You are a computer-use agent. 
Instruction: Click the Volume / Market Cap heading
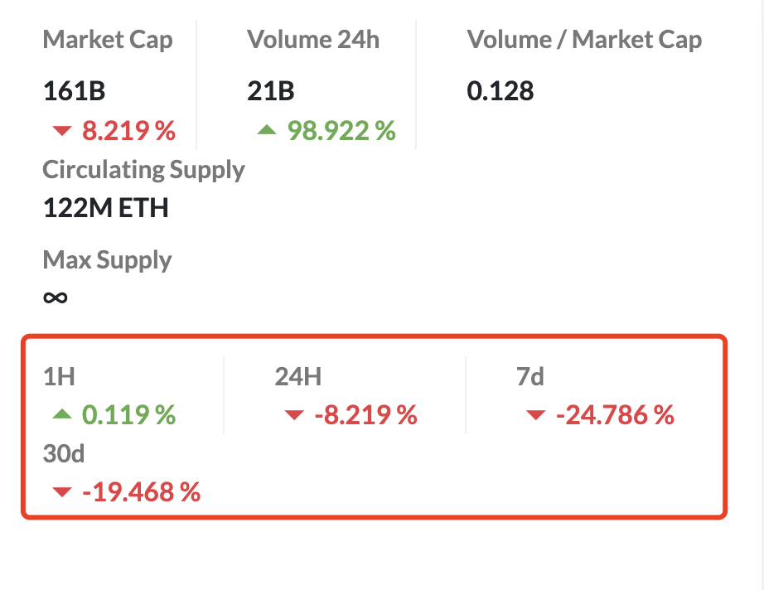[x=584, y=40]
